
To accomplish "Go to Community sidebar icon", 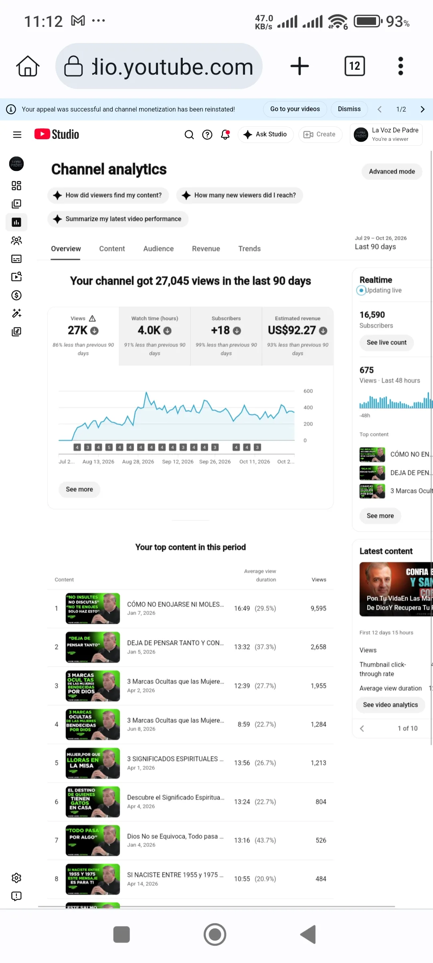I will click(16, 240).
